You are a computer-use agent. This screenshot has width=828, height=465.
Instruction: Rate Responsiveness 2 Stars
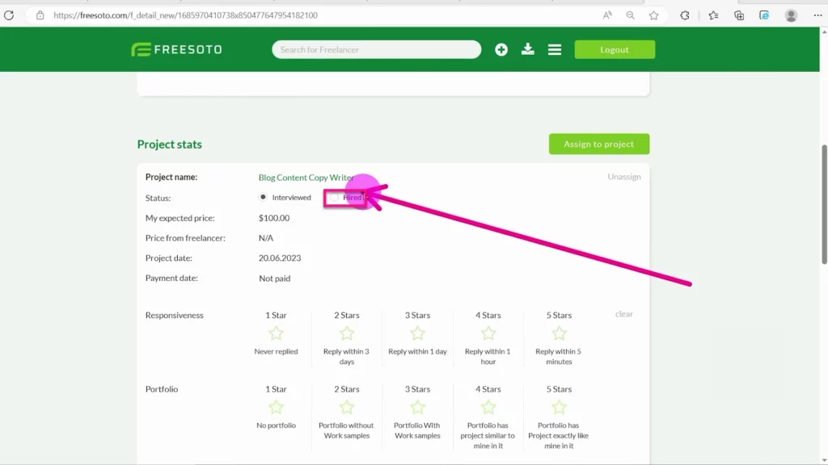(346, 333)
